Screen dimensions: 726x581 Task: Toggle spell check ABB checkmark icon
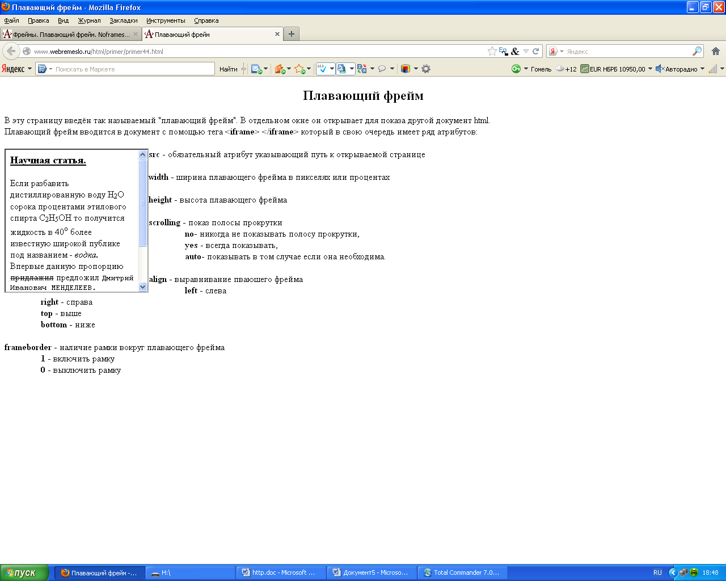(x=322, y=69)
